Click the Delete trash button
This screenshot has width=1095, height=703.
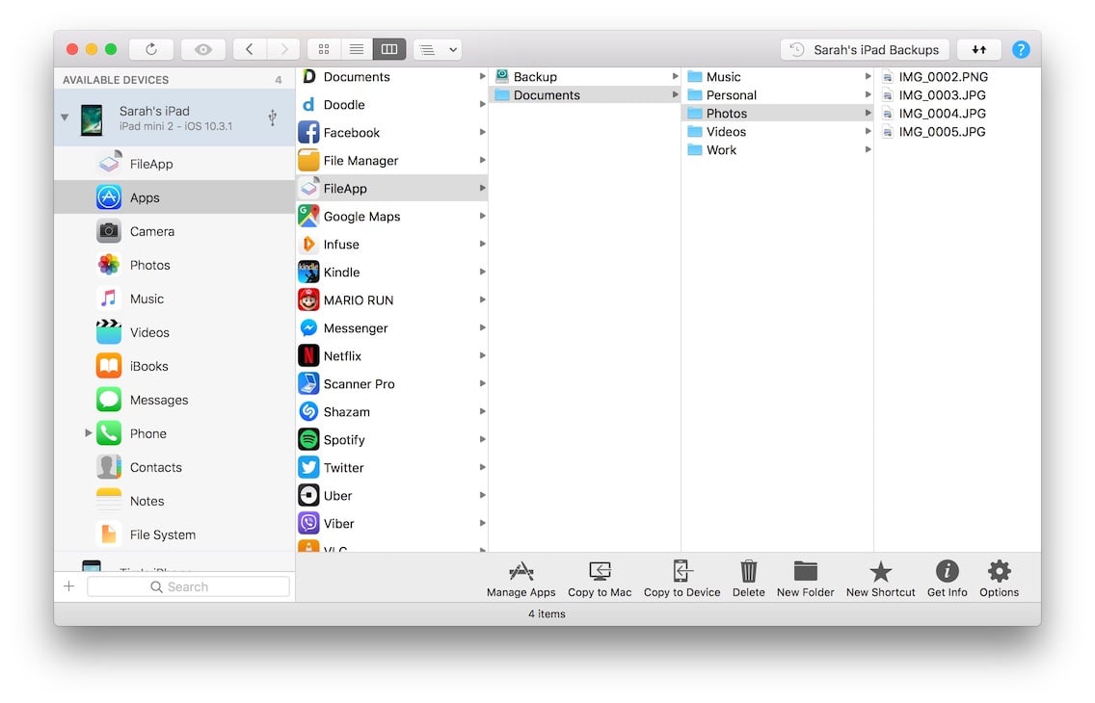point(749,579)
